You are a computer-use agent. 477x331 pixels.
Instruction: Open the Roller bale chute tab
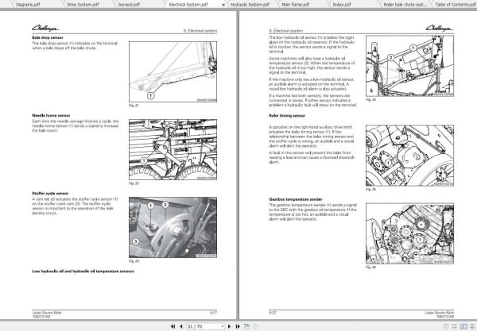405,5
